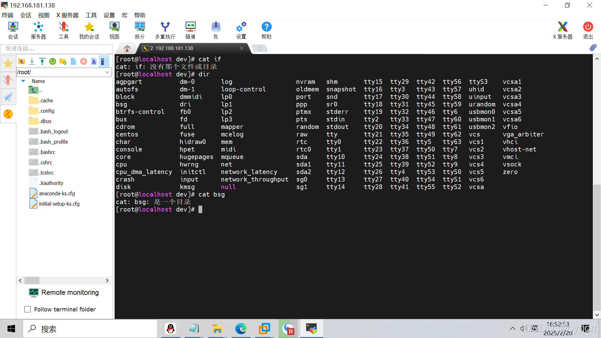Screen dimensions: 601x338
Task: Collapse the Name column sort arrow
Action: click(23, 81)
